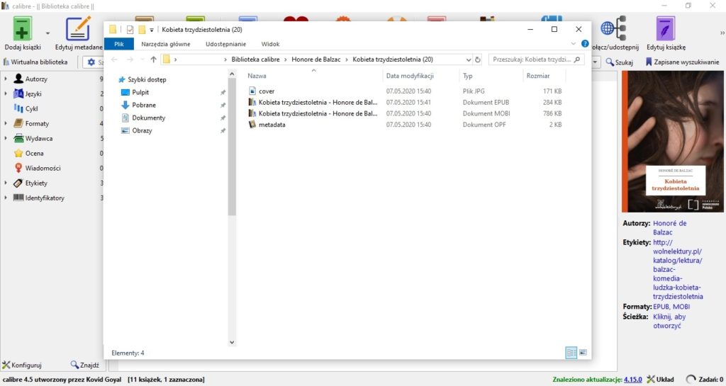
Task: Click the properties checkmark quick-access icon
Action: coord(130,30)
